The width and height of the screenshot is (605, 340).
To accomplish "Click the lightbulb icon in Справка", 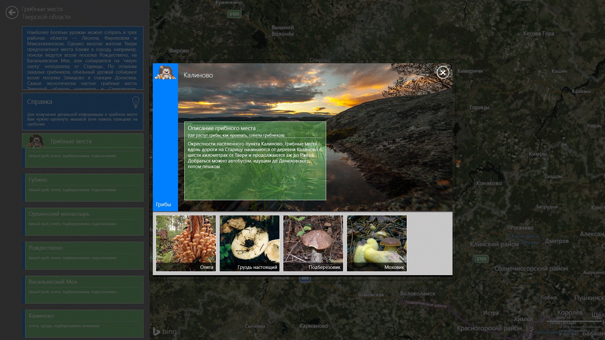I will point(135,102).
